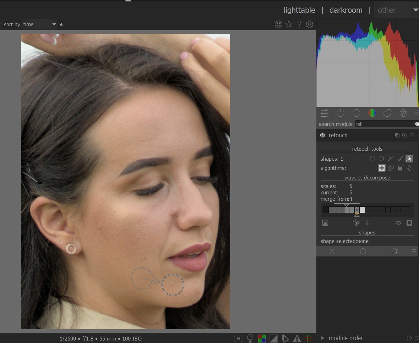Toggle softproofing triangle icon

[285, 338]
